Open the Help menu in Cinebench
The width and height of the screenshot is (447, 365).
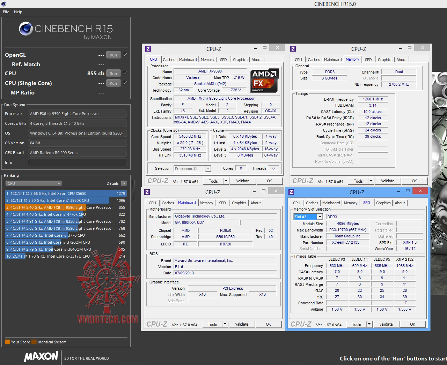pos(18,12)
